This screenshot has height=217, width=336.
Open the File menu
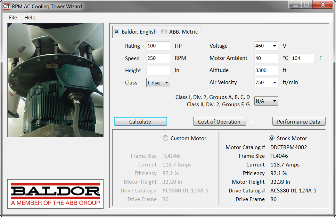13,17
